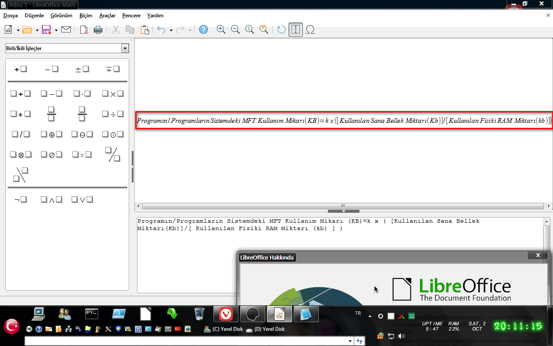Show the whole formula (zoom optimal)
The width and height of the screenshot is (553, 346).
[264, 29]
